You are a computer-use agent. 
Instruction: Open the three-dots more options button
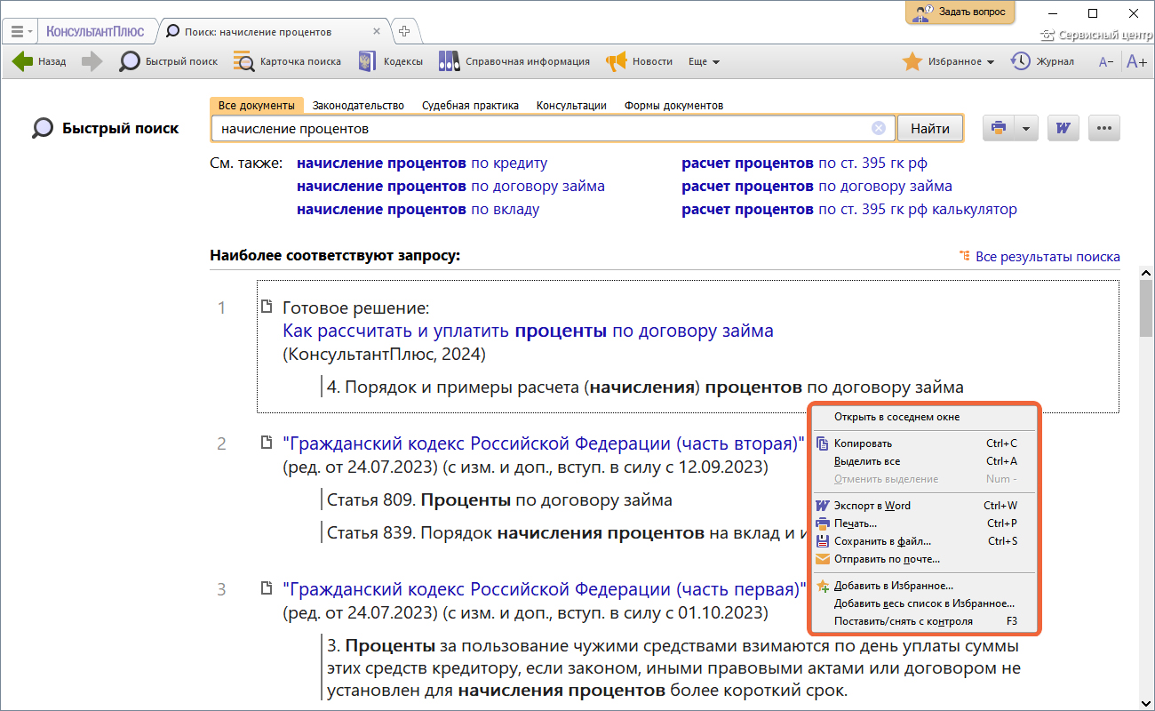(x=1104, y=128)
